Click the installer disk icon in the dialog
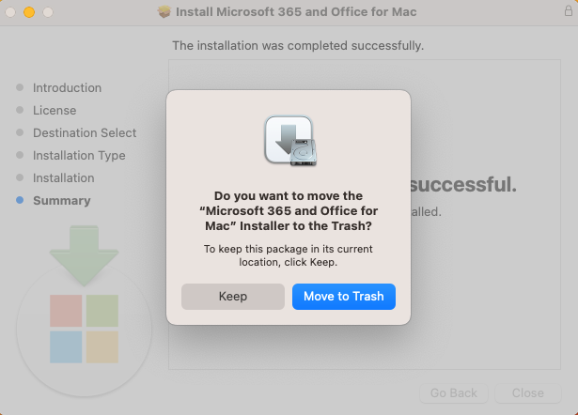The image size is (578, 415). (290, 141)
